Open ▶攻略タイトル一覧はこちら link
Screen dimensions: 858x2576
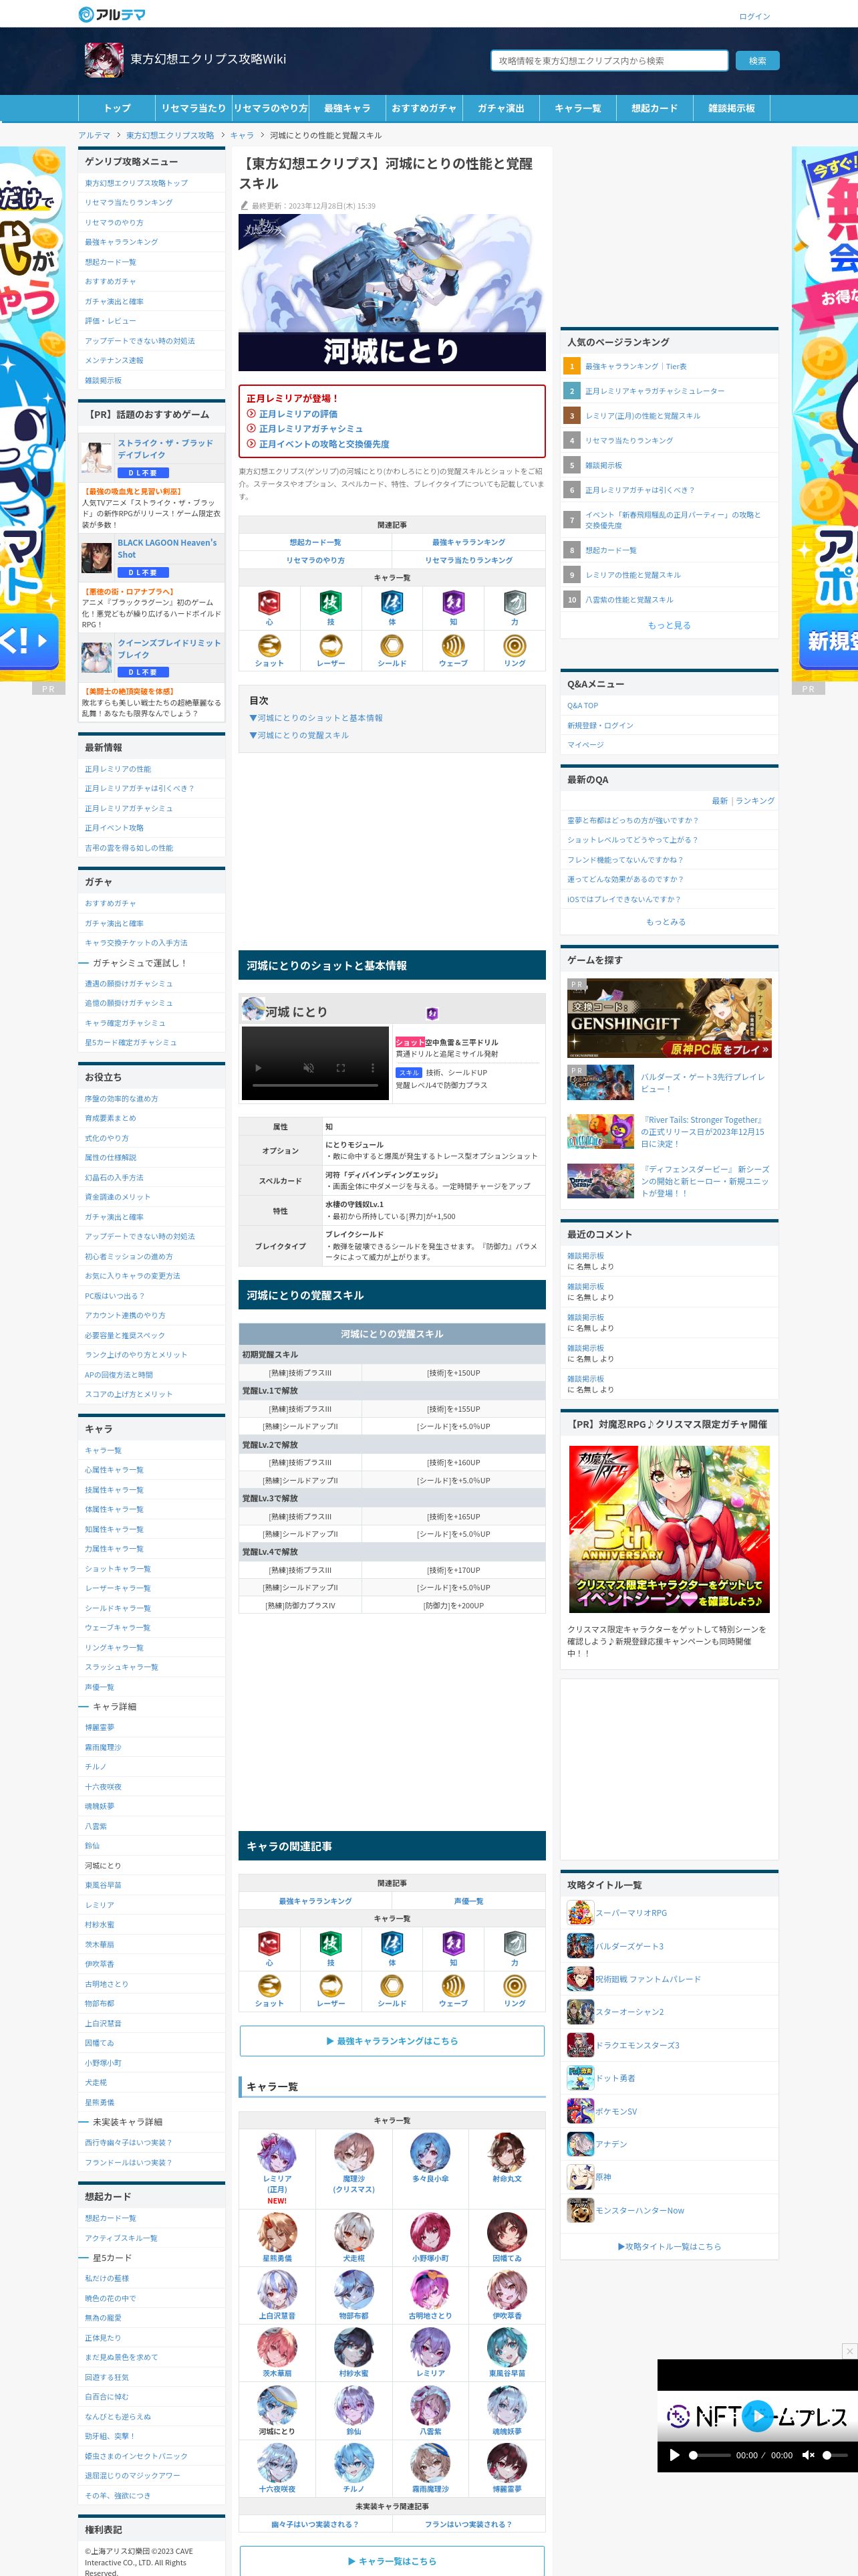669,2246
